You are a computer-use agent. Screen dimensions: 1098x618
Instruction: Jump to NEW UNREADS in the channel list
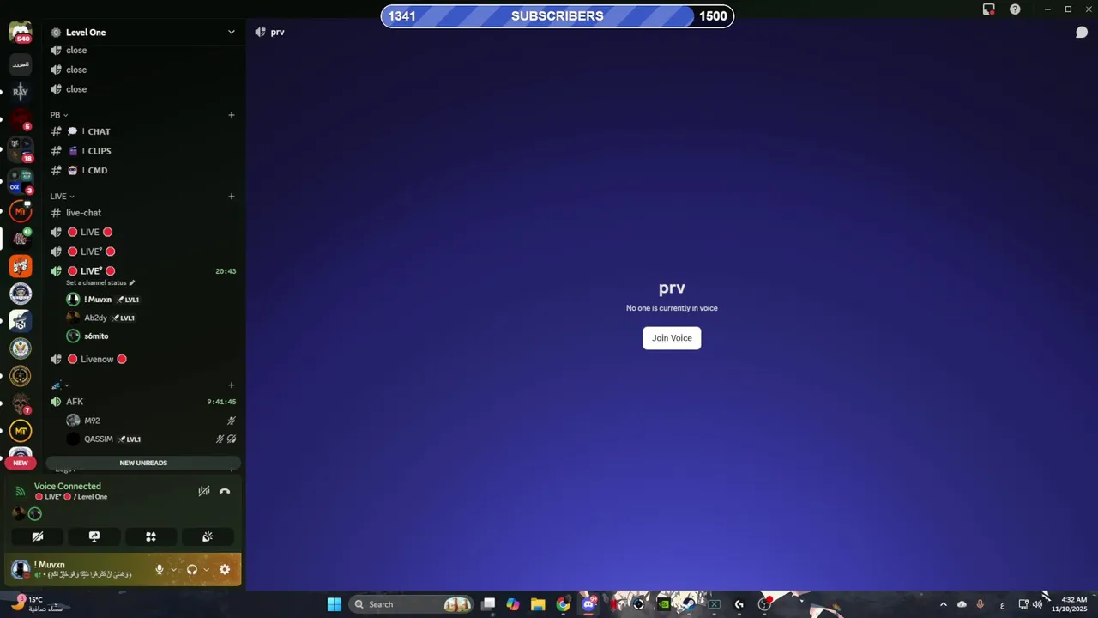coord(143,463)
